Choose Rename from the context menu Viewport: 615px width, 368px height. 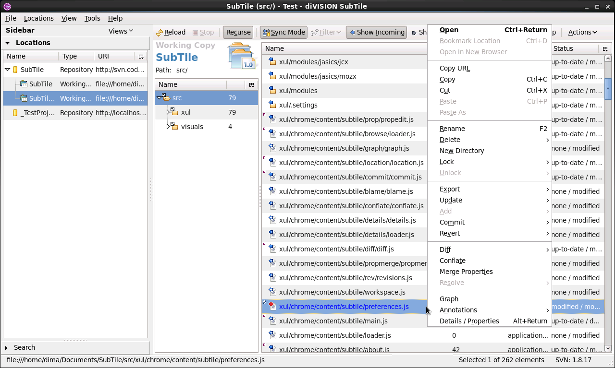coord(452,129)
